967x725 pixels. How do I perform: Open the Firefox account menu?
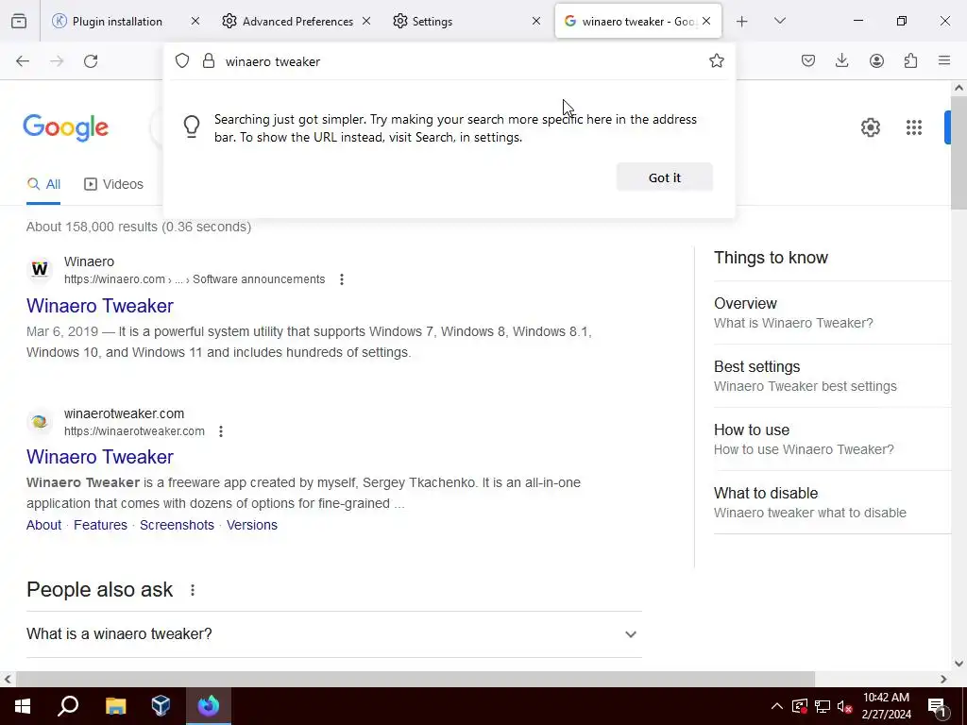876,60
